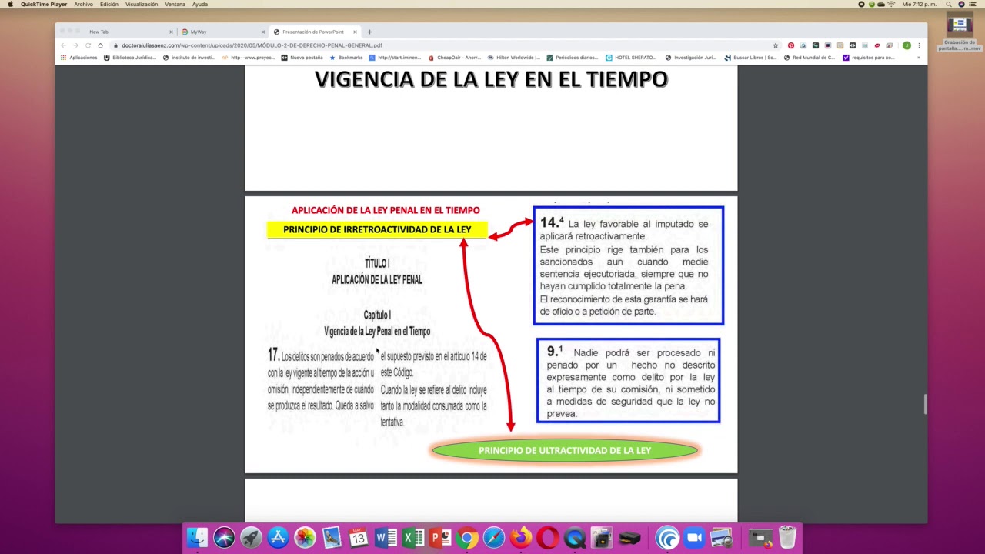Reload the current page
Image resolution: width=985 pixels, height=554 pixels.
(88, 45)
